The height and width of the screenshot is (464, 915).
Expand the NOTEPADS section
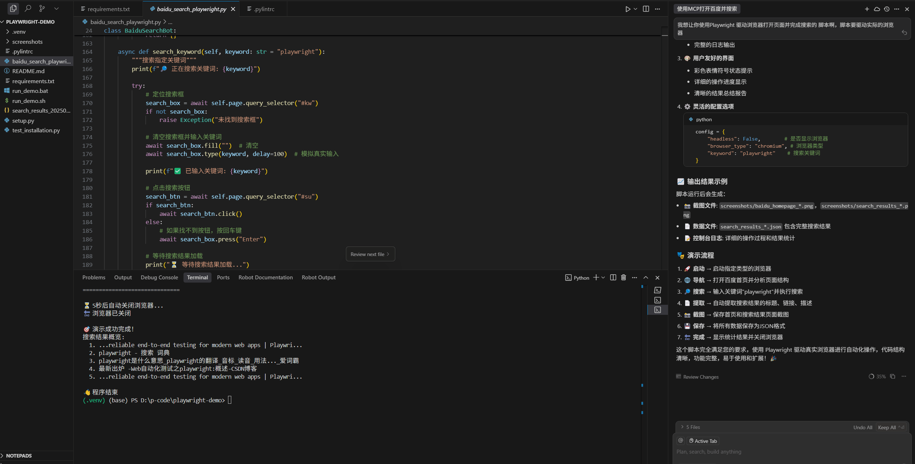pos(19,456)
